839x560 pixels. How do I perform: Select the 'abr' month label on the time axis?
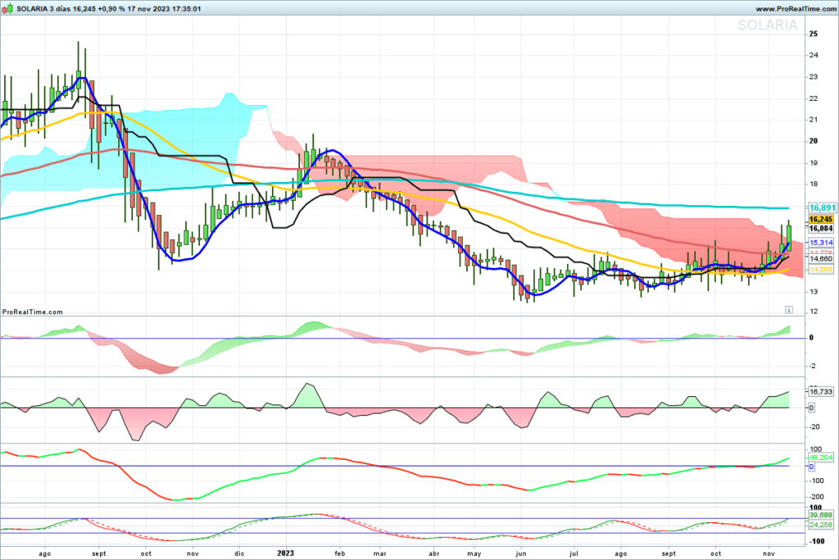434,553
